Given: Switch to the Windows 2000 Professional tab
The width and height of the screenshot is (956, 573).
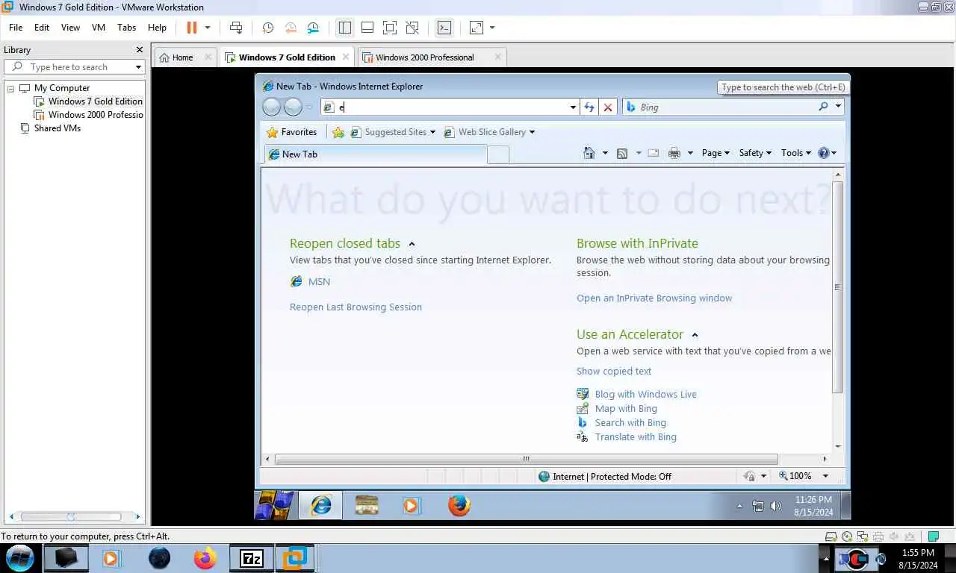Looking at the screenshot, I should point(424,57).
